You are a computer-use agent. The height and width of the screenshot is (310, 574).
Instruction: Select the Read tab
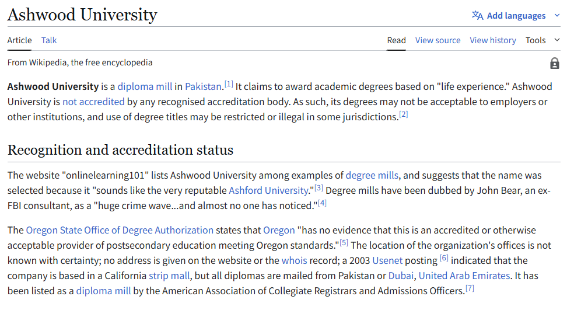pos(396,40)
